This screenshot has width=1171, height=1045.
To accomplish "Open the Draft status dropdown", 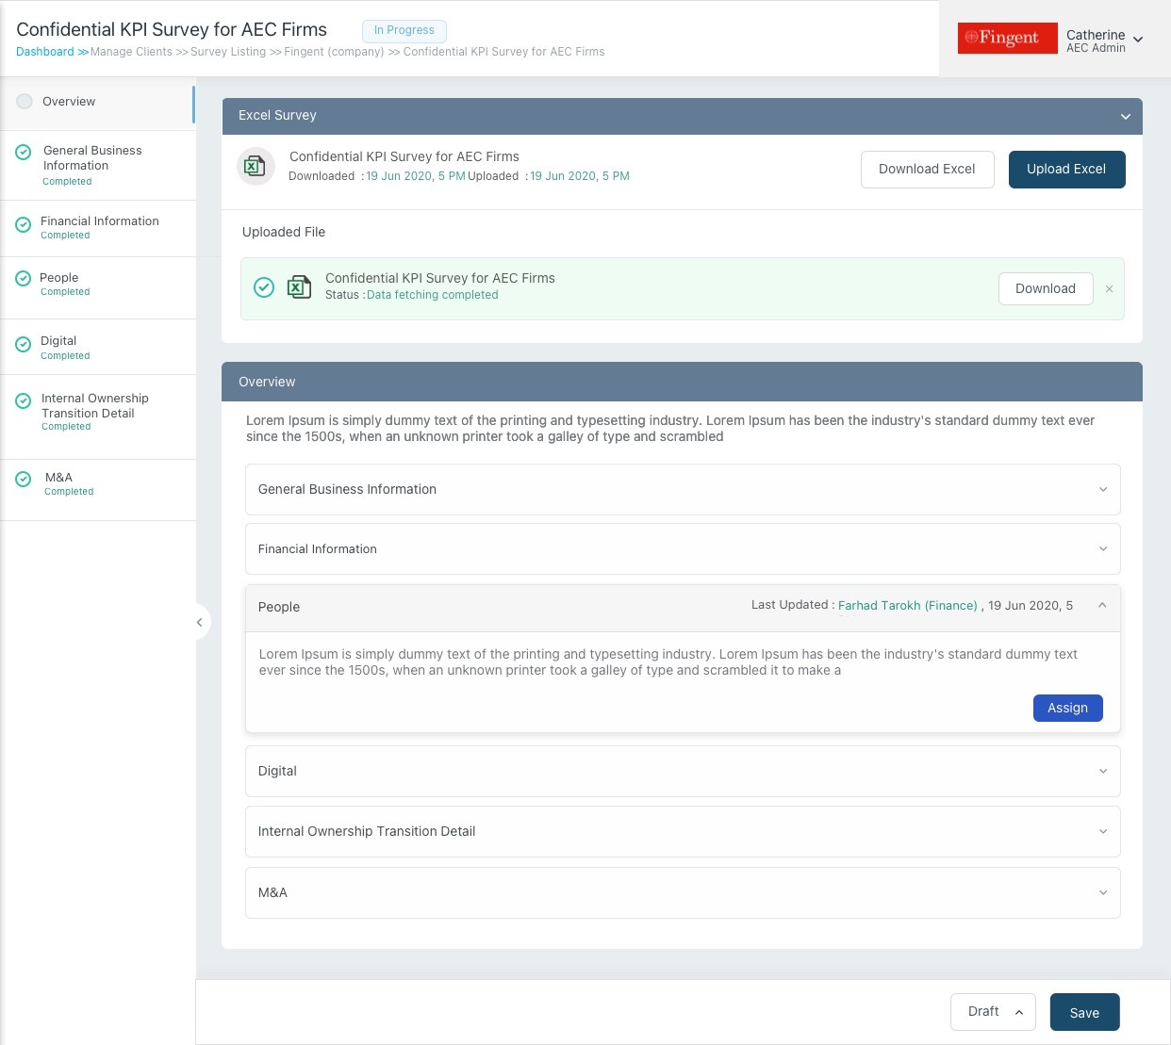I will [993, 1012].
